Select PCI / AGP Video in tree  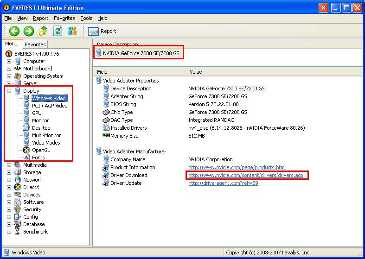[x=50, y=106]
